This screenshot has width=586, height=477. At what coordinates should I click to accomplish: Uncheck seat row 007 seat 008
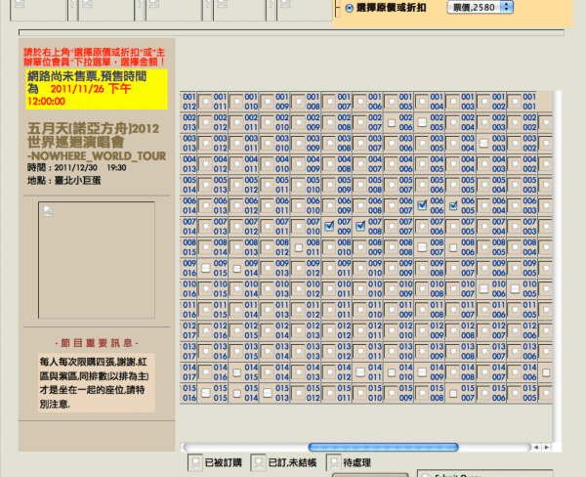coord(360,226)
